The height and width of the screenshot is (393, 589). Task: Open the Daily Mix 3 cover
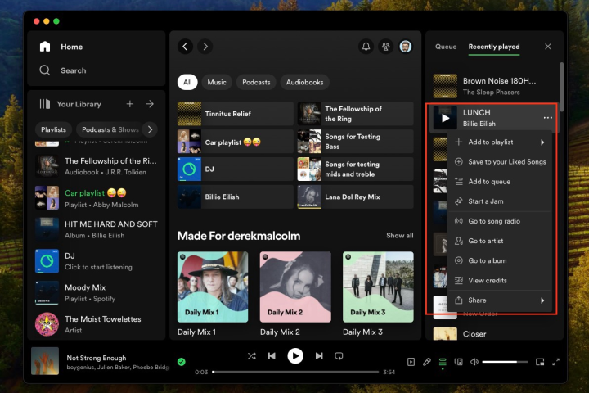click(378, 287)
